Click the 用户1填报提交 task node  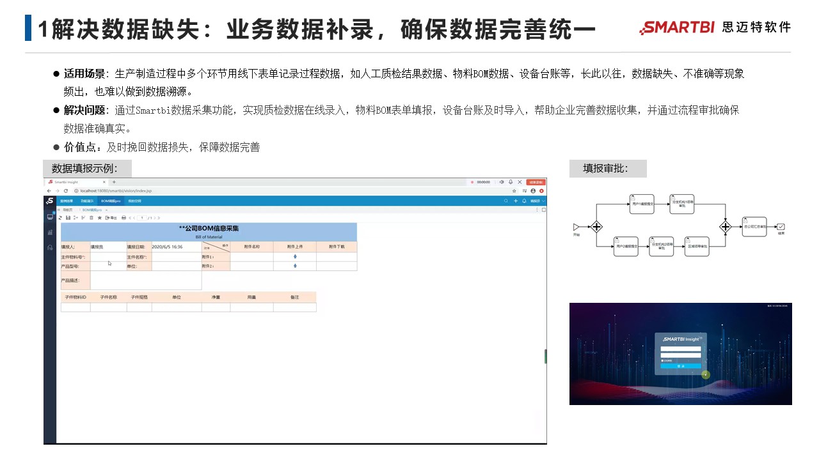[x=642, y=204]
